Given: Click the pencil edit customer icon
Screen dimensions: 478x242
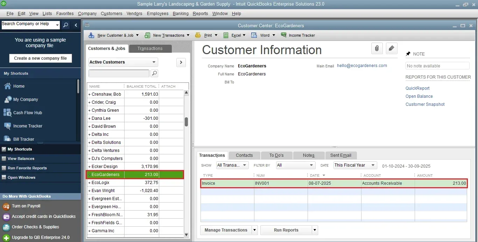Looking at the screenshot, I should [x=392, y=49].
